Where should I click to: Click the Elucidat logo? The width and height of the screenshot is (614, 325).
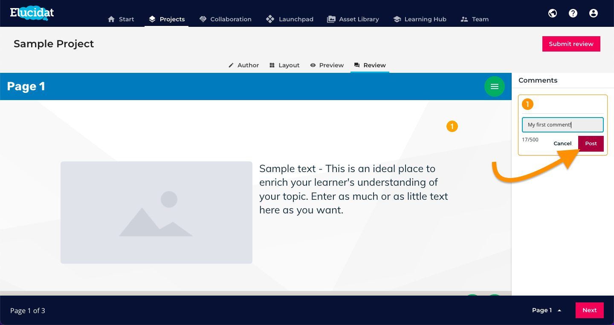(x=32, y=12)
